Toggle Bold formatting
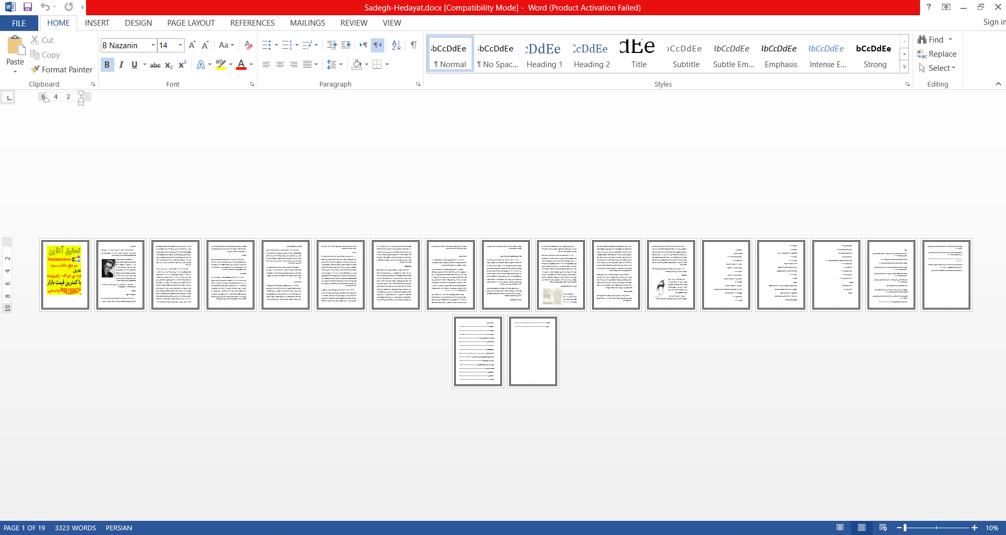Image resolution: width=1006 pixels, height=535 pixels. 107,65
